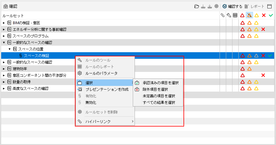This screenshot has height=145, width=276.
Task: Choose 未定義の項目を選択 in submenu
Action: [x=158, y=96]
